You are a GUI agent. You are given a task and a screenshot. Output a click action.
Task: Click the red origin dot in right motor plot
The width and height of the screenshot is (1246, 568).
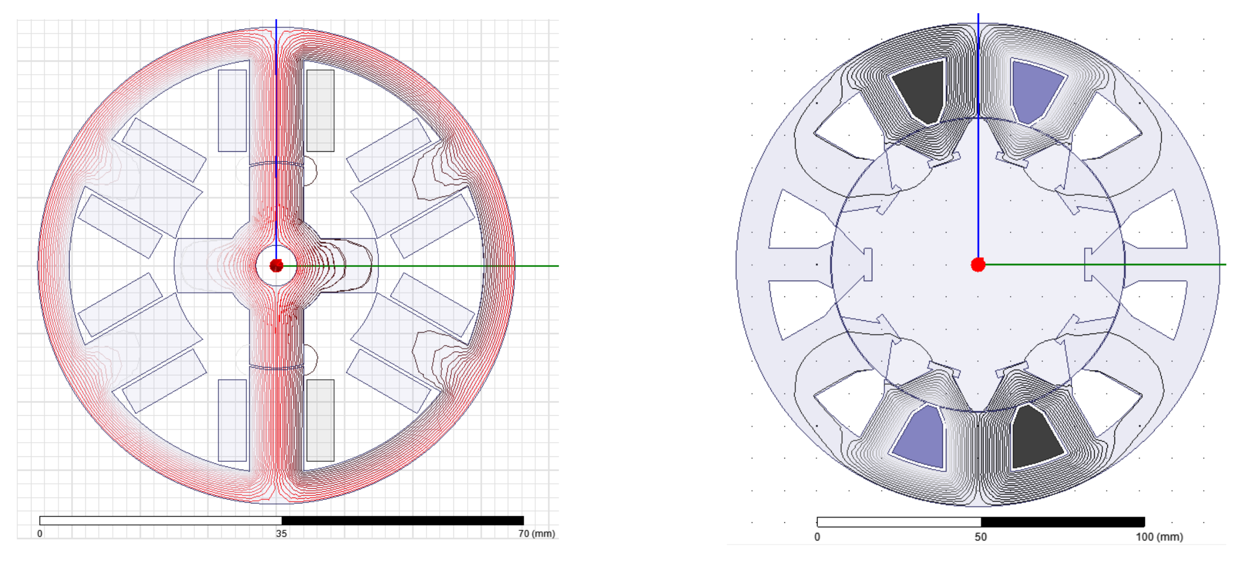[x=978, y=264]
